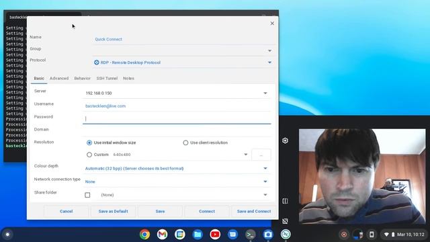The image size is (430, 242).
Task: Open the Files app in shelf
Action: pyautogui.click(x=198, y=235)
